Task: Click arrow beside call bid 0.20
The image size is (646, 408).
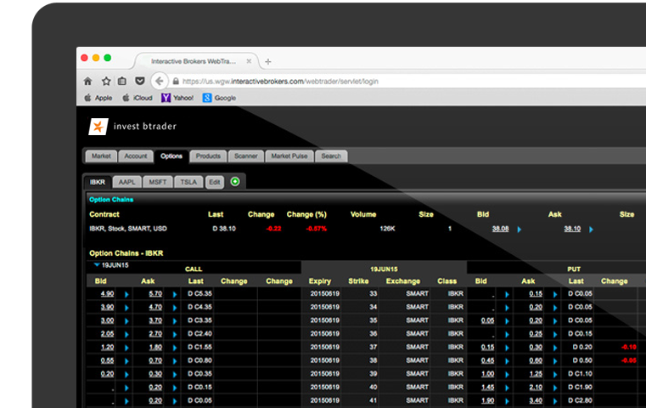Action: point(126,375)
